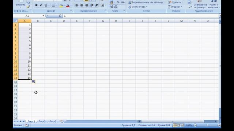Go to first sheet navigation arrow

15,121
